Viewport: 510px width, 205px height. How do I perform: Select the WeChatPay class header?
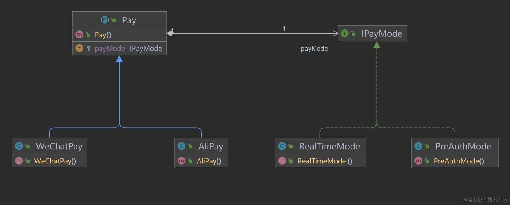59,146
